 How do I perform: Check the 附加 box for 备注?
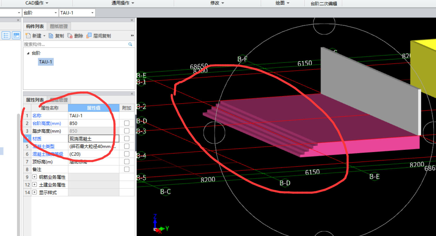(127, 169)
